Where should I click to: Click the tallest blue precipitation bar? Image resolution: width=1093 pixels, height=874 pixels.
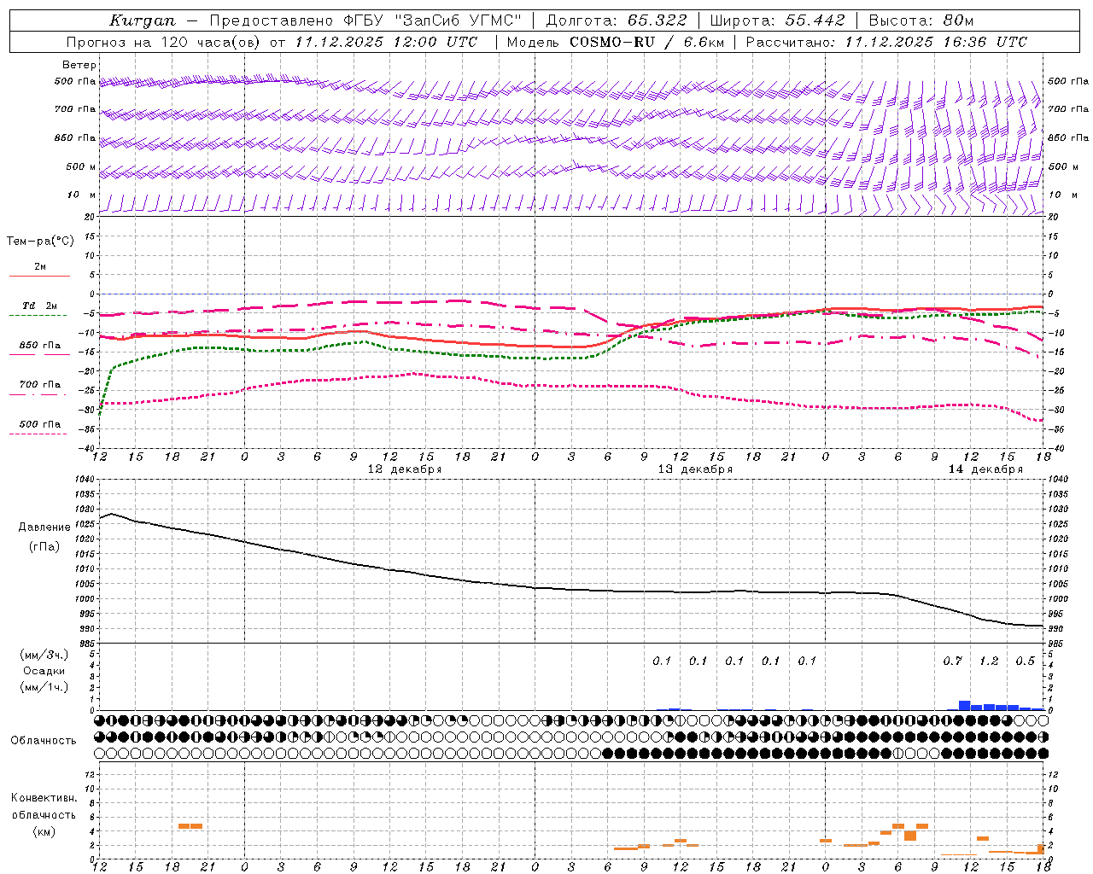click(x=965, y=705)
